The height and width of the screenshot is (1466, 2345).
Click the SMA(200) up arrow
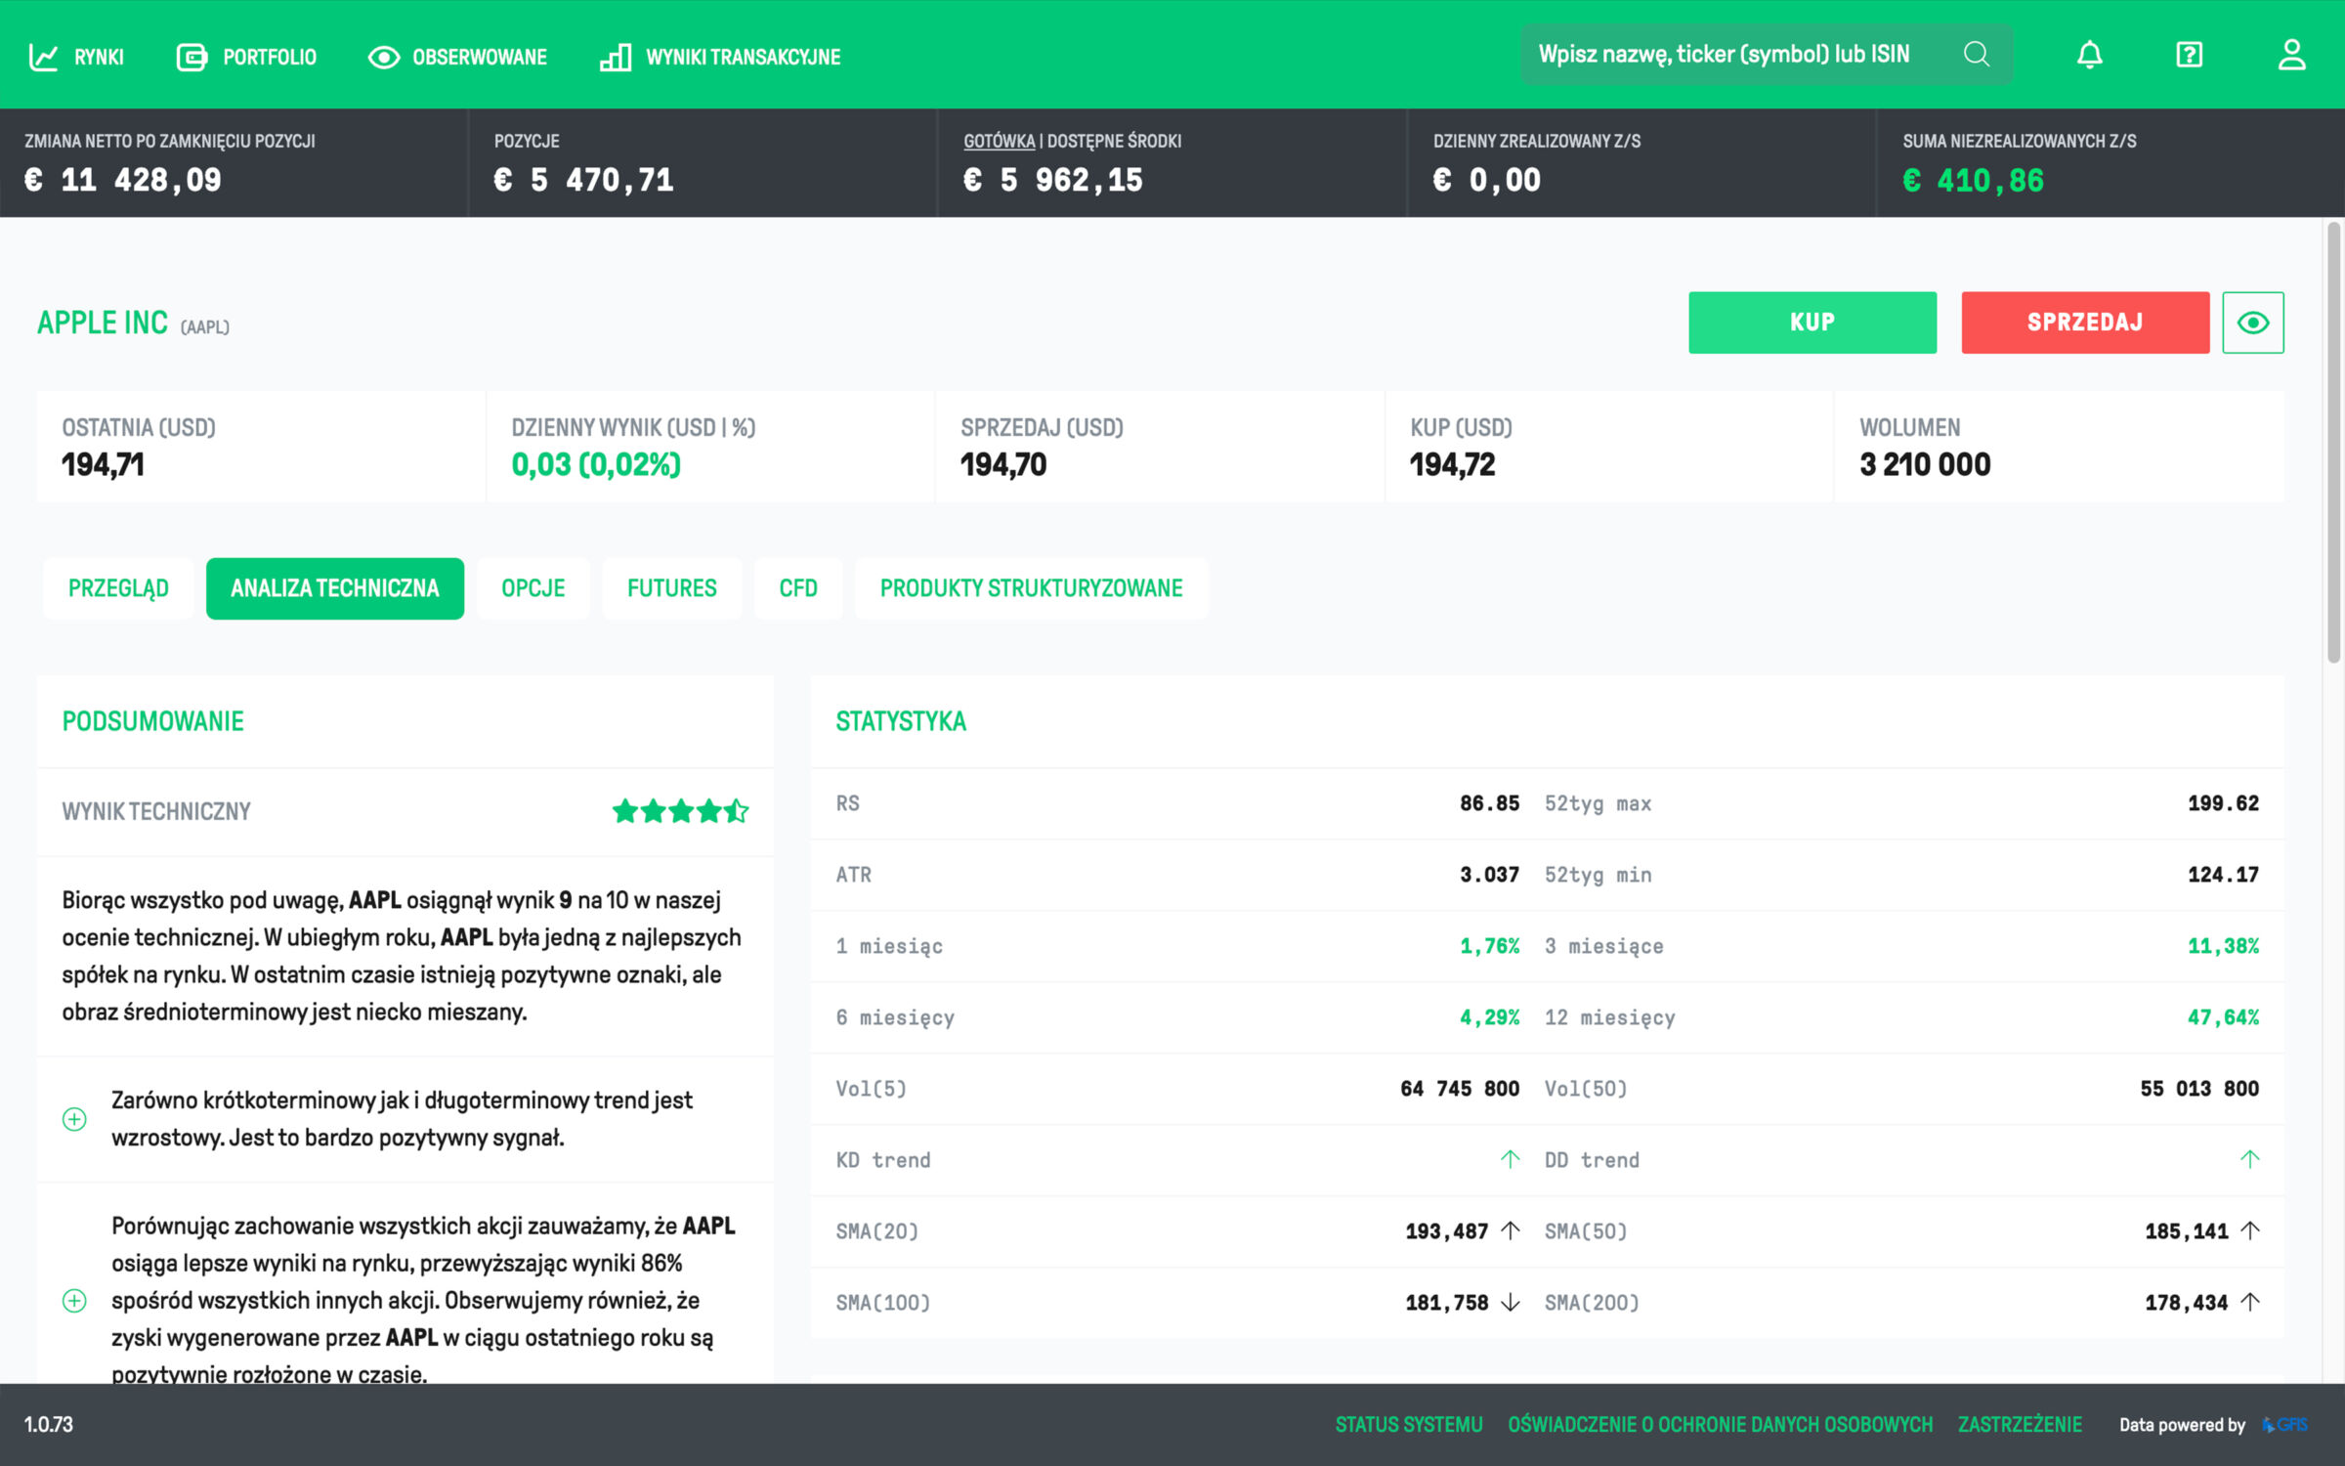pyautogui.click(x=2249, y=1302)
